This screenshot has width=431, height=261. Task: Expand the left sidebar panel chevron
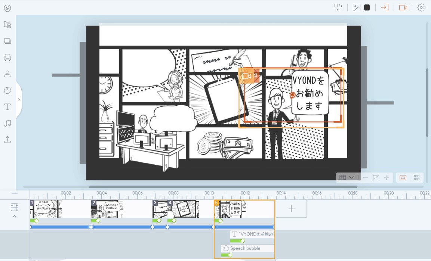click(x=19, y=100)
